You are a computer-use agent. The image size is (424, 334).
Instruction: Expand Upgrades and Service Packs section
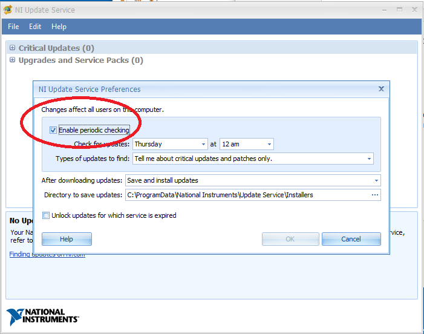click(12, 60)
